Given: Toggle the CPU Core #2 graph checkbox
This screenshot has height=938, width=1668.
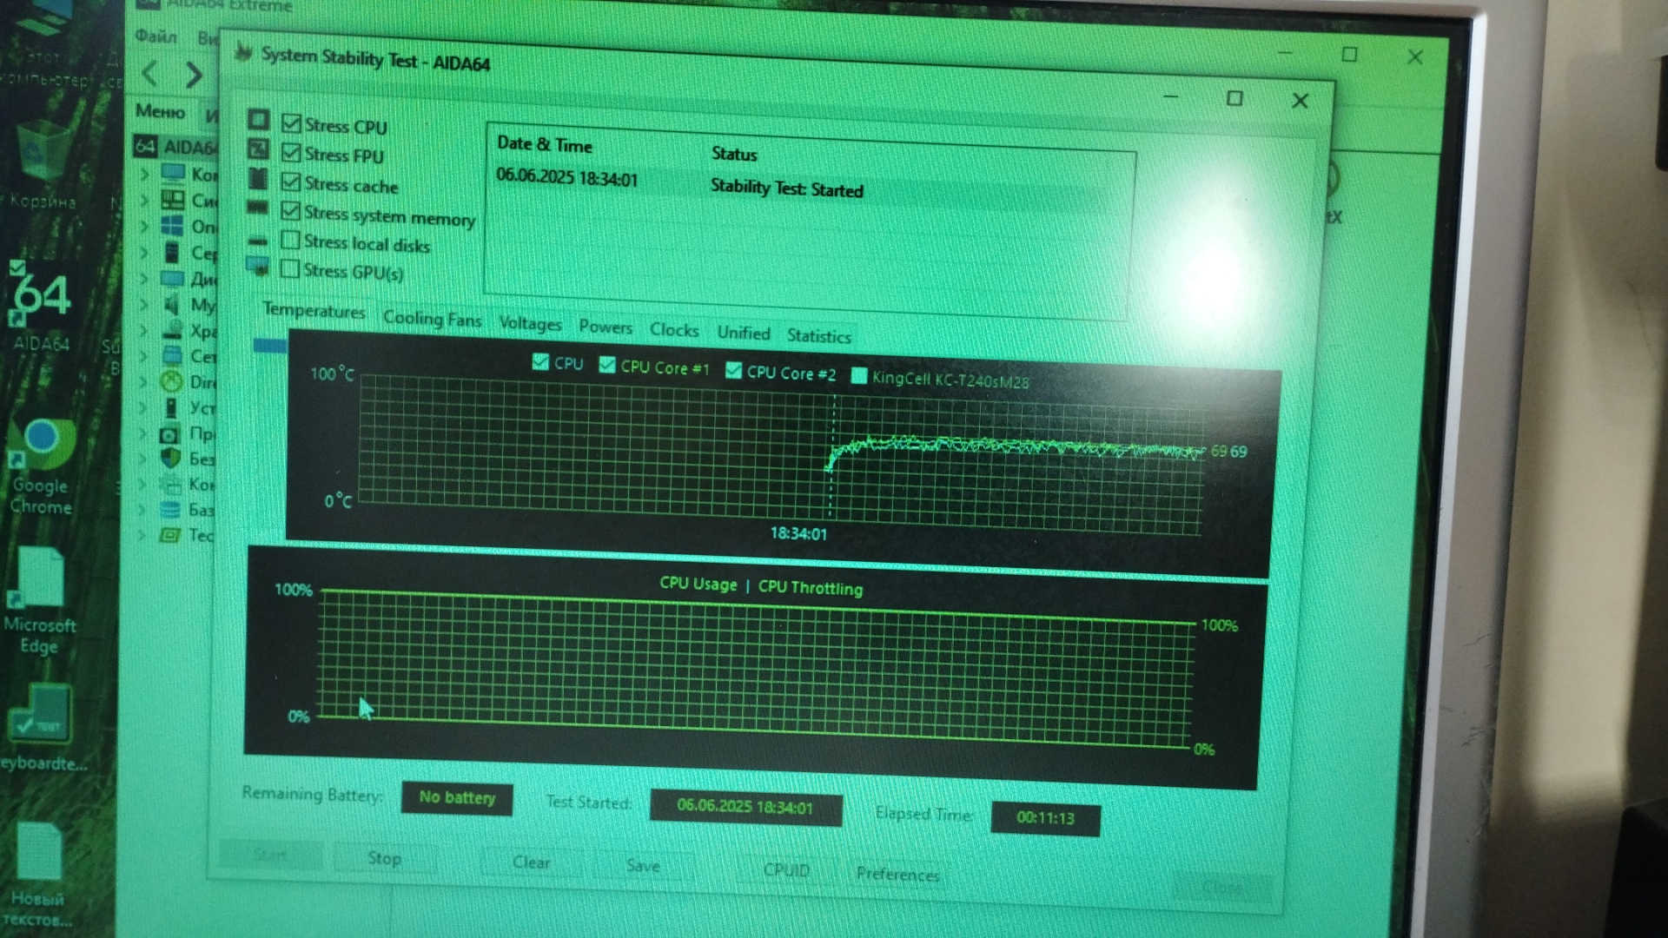Looking at the screenshot, I should point(733,371).
